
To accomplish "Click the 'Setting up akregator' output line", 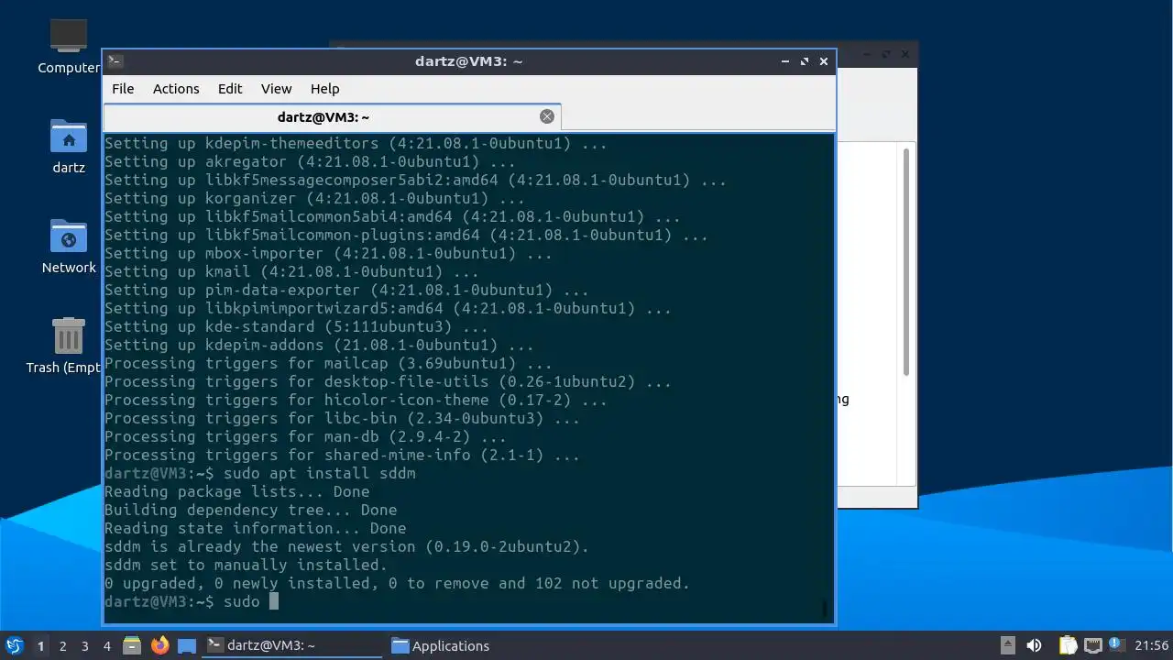I will (310, 161).
